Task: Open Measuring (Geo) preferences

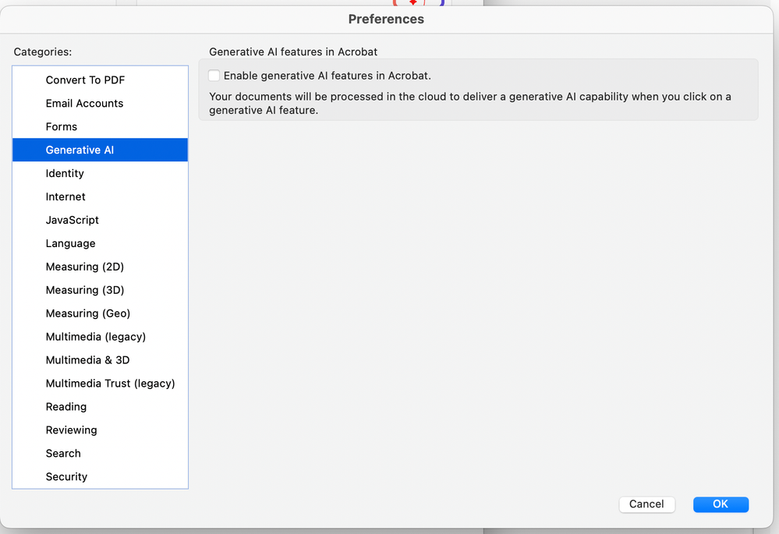Action: point(88,314)
